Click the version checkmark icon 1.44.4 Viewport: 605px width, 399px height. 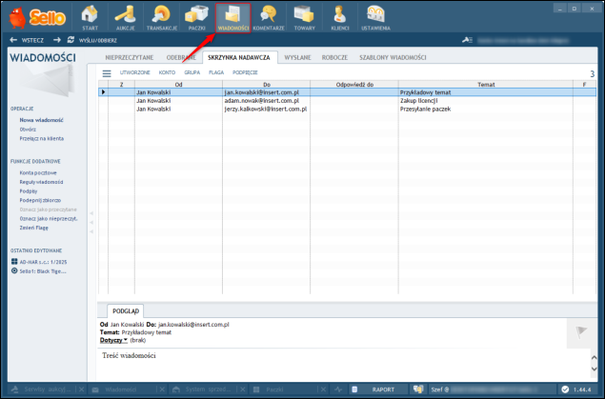click(565, 389)
